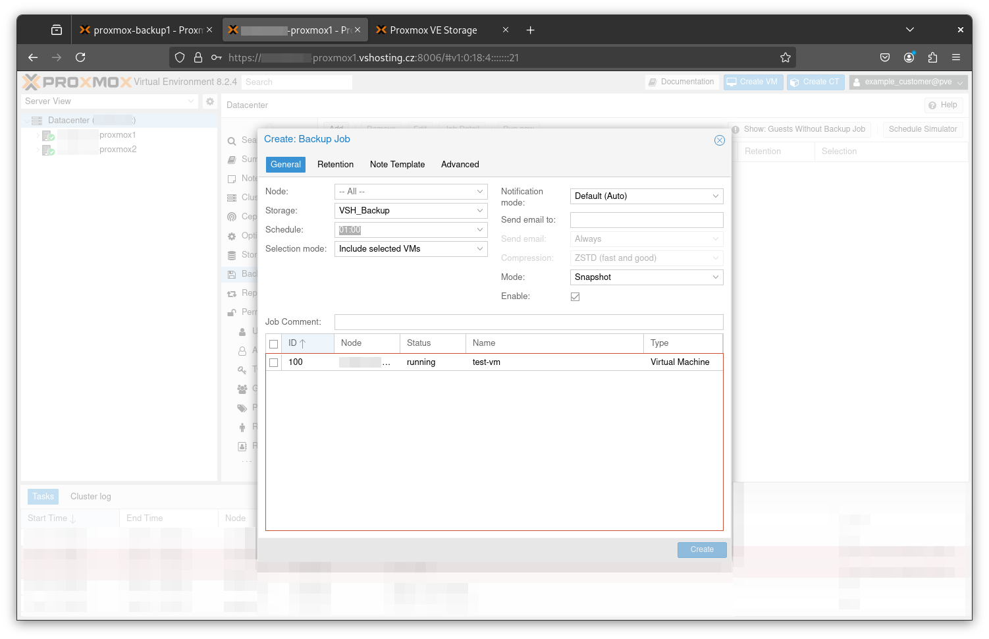Open the Advanced tab

coord(460,165)
